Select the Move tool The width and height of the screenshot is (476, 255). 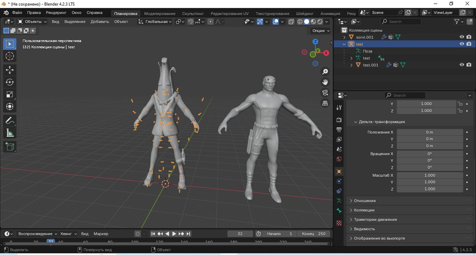click(x=10, y=70)
